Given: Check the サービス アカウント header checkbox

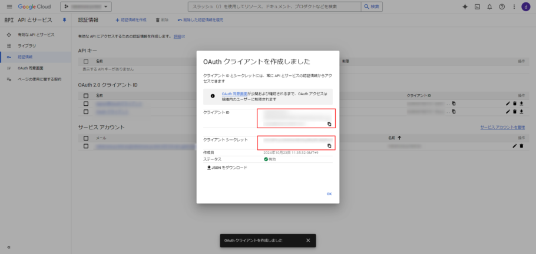Looking at the screenshot, I should [x=86, y=138].
